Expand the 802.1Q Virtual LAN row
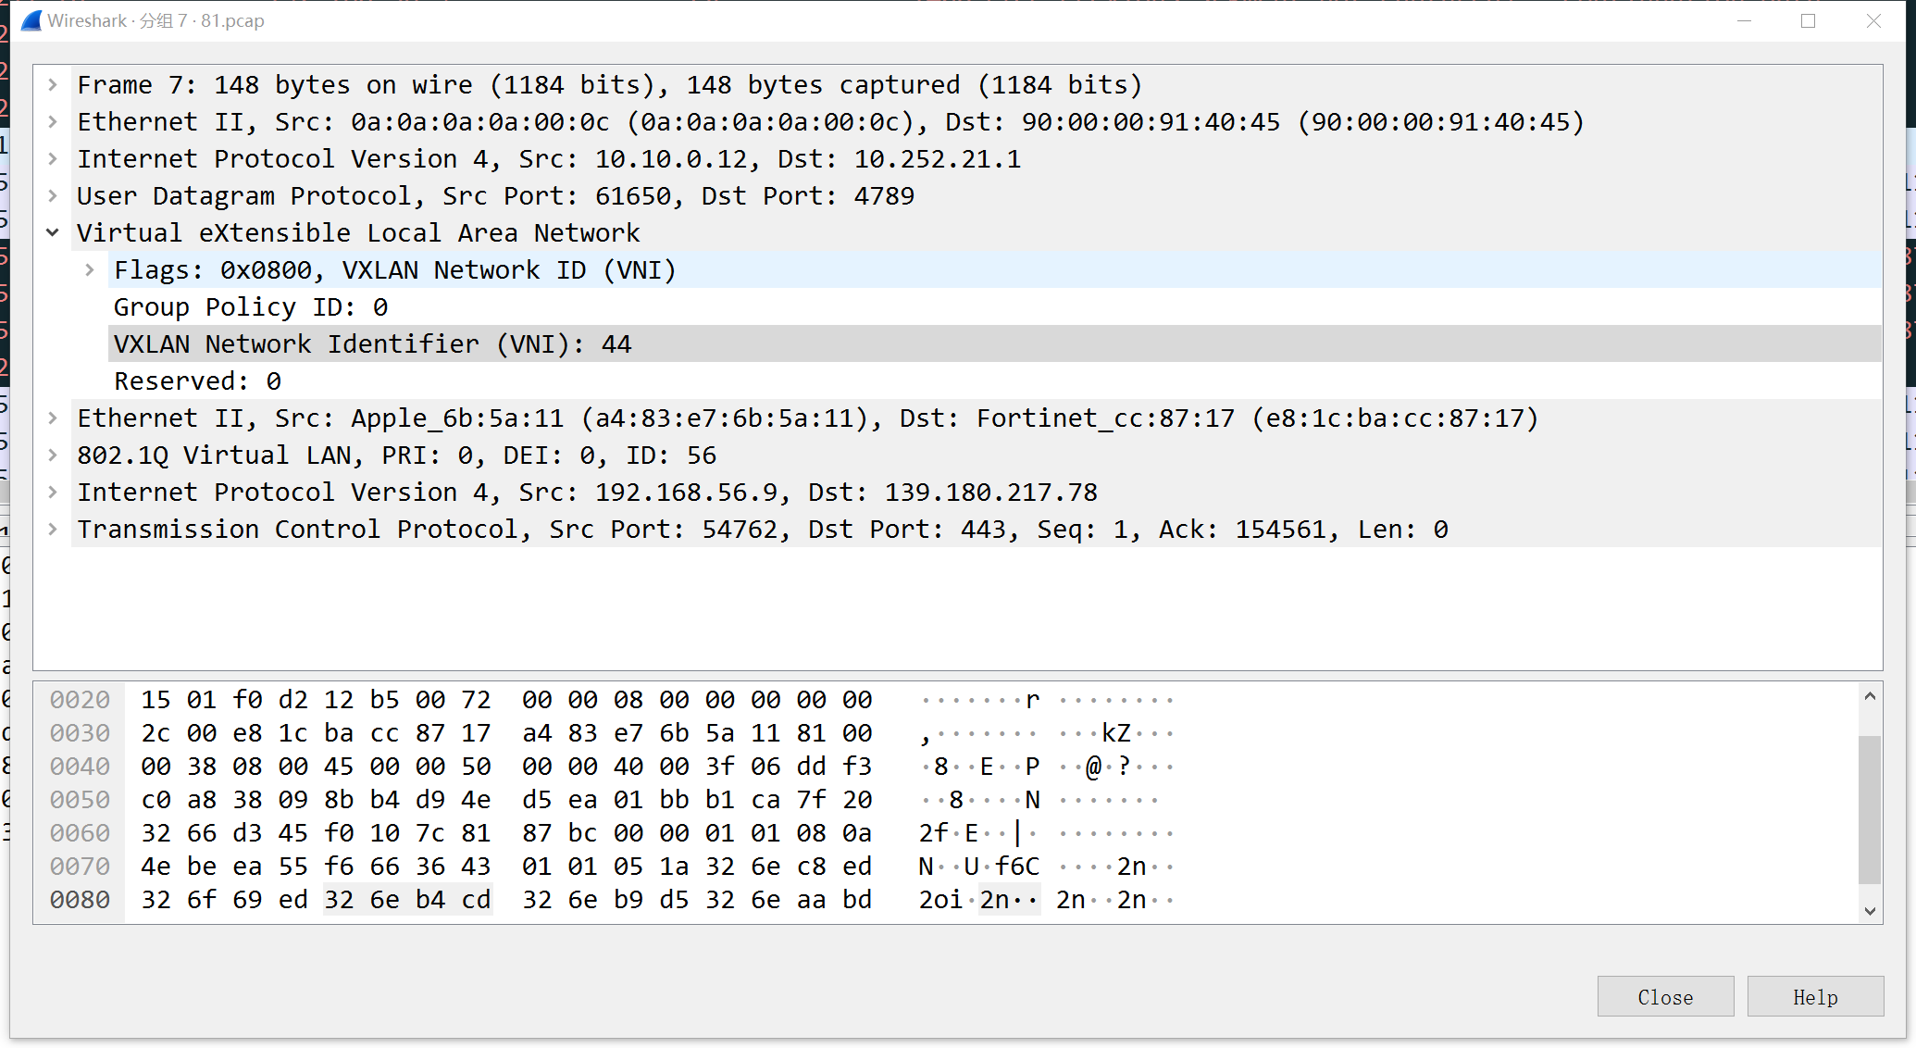Screen dimensions: 1916x1048 coord(53,455)
